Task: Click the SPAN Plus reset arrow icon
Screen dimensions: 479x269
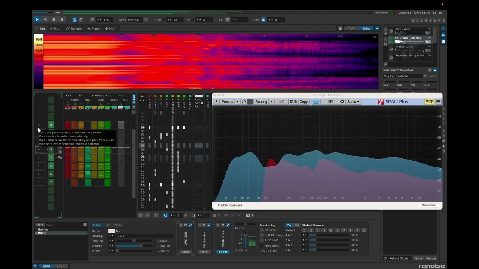Action: pos(244,102)
